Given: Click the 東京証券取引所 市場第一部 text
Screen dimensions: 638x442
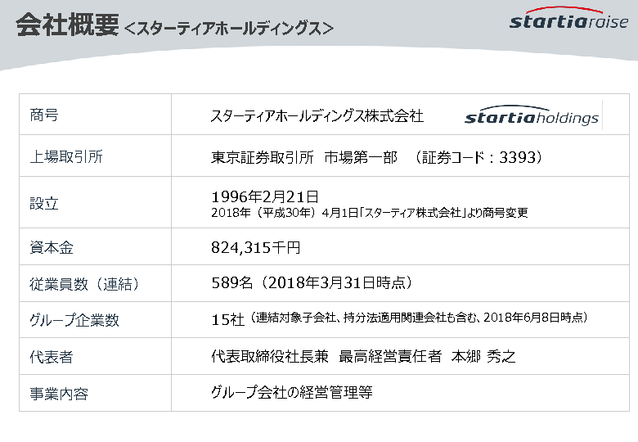Looking at the screenshot, I should point(305,157).
